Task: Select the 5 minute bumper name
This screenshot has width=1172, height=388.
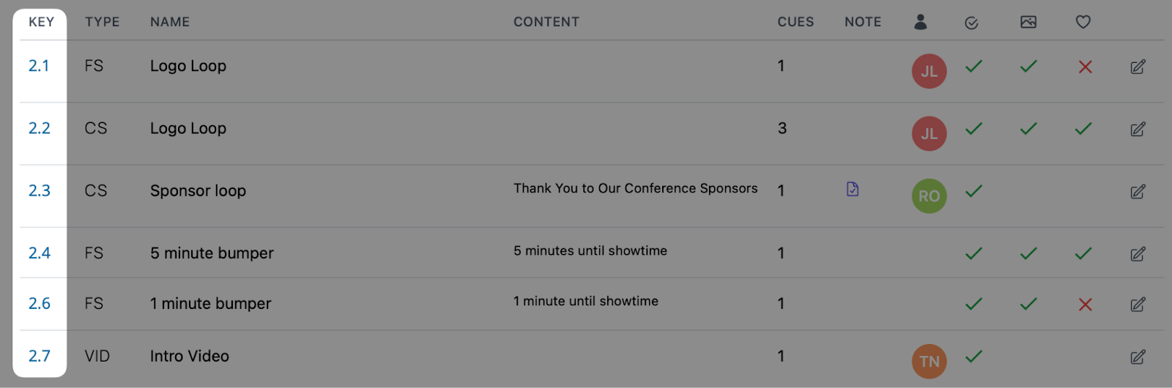Action: (212, 253)
